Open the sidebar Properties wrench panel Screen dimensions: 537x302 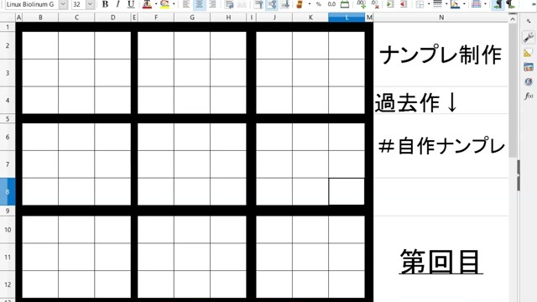click(x=529, y=37)
